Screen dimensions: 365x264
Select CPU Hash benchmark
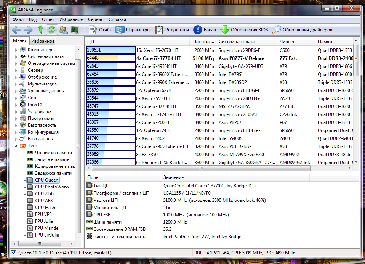(41, 208)
